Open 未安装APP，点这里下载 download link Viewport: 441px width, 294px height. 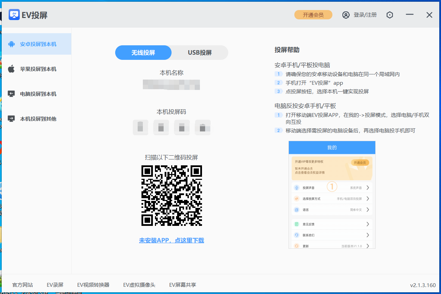point(172,240)
